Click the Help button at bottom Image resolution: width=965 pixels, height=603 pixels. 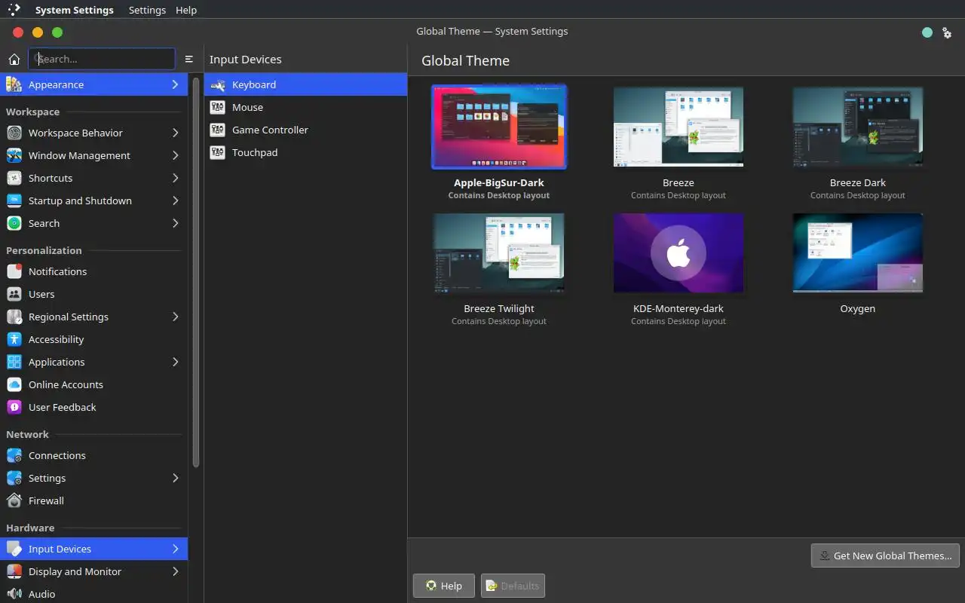tap(444, 586)
